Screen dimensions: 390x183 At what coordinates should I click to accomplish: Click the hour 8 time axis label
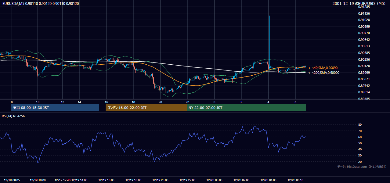12,102
